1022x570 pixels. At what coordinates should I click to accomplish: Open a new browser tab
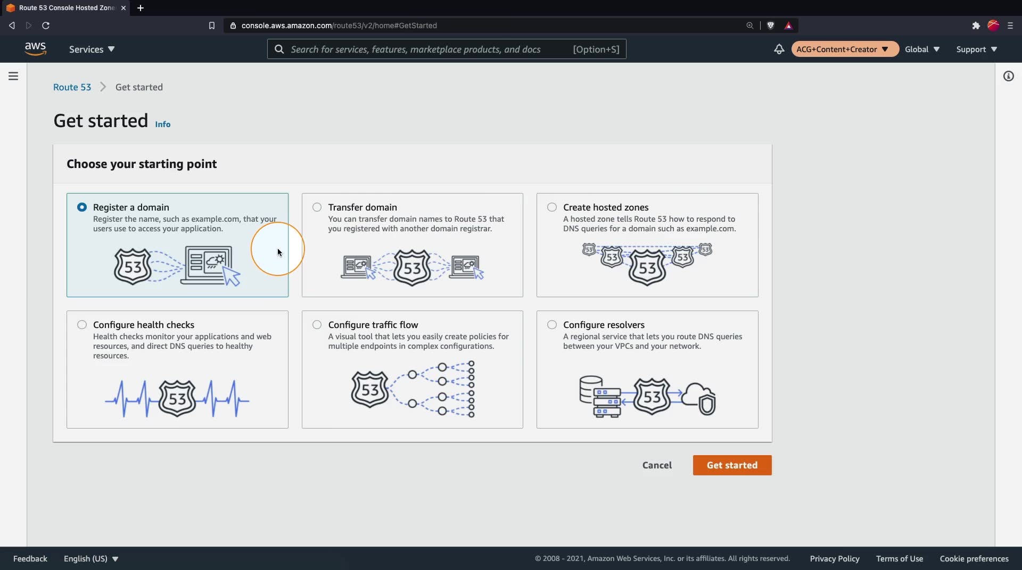pyautogui.click(x=141, y=8)
